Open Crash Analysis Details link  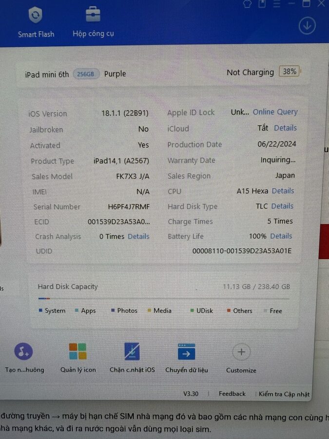point(138,236)
